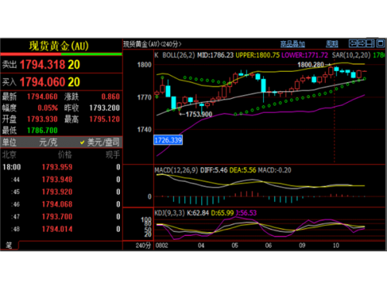Click the MACD(12,26,9) indicator label
This screenshot has width=387, height=290.
point(176,170)
